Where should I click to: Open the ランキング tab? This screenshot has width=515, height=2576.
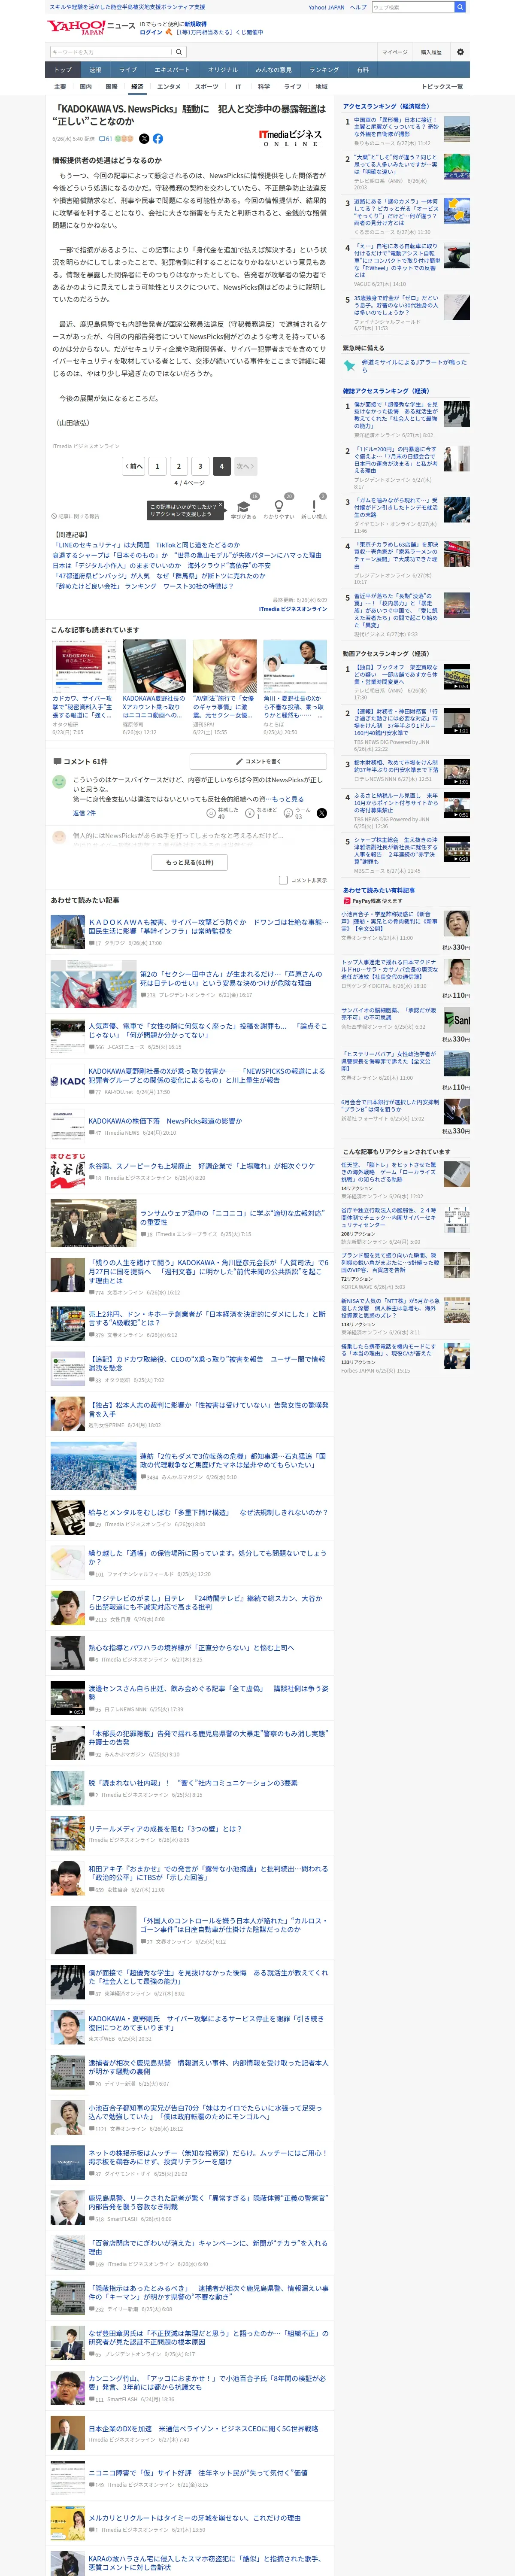point(324,70)
